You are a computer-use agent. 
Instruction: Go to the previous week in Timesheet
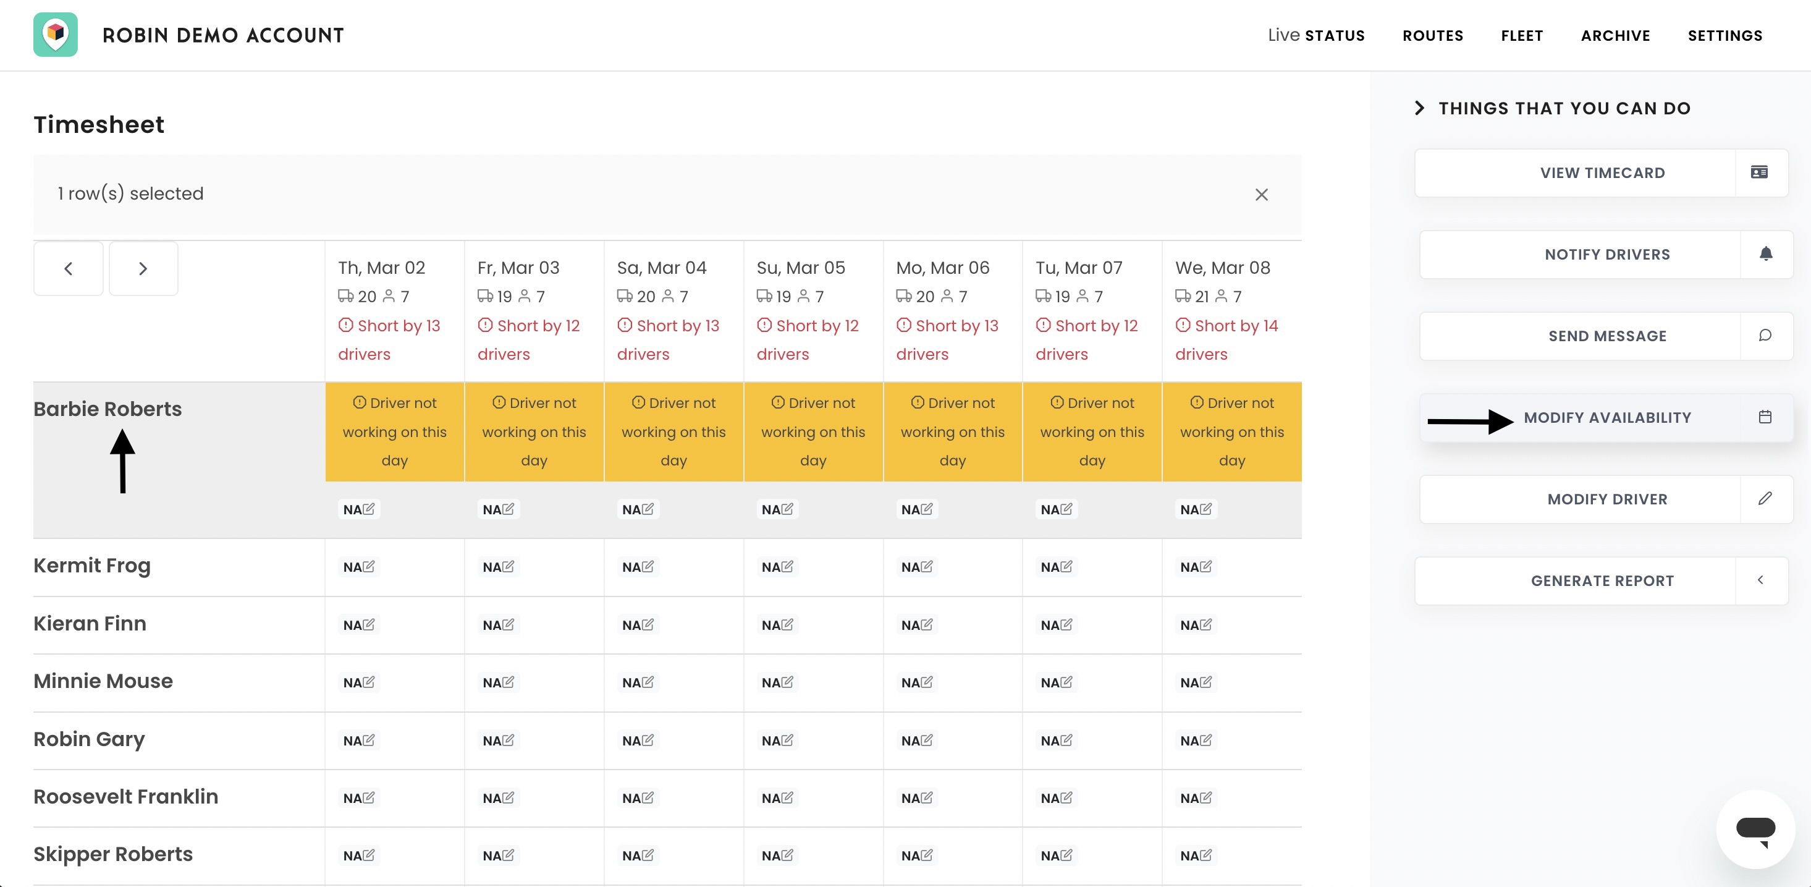click(x=68, y=269)
